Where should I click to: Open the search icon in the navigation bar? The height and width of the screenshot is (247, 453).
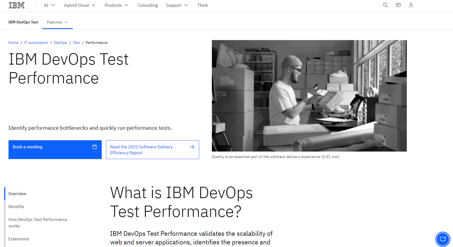385,5
